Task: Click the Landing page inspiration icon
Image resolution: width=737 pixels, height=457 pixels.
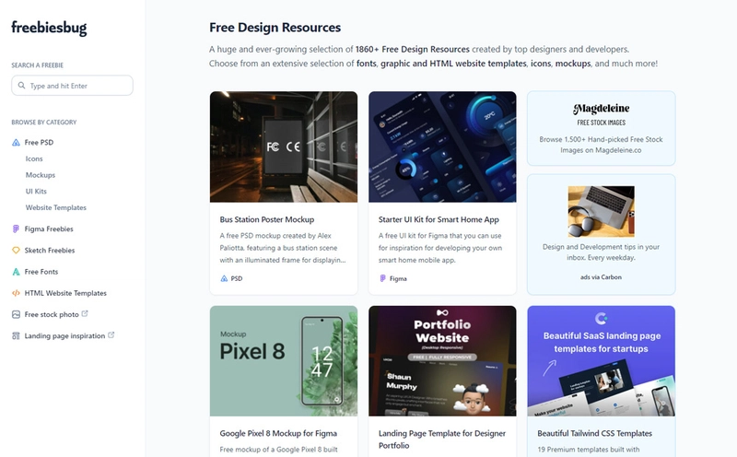Action: coord(16,335)
